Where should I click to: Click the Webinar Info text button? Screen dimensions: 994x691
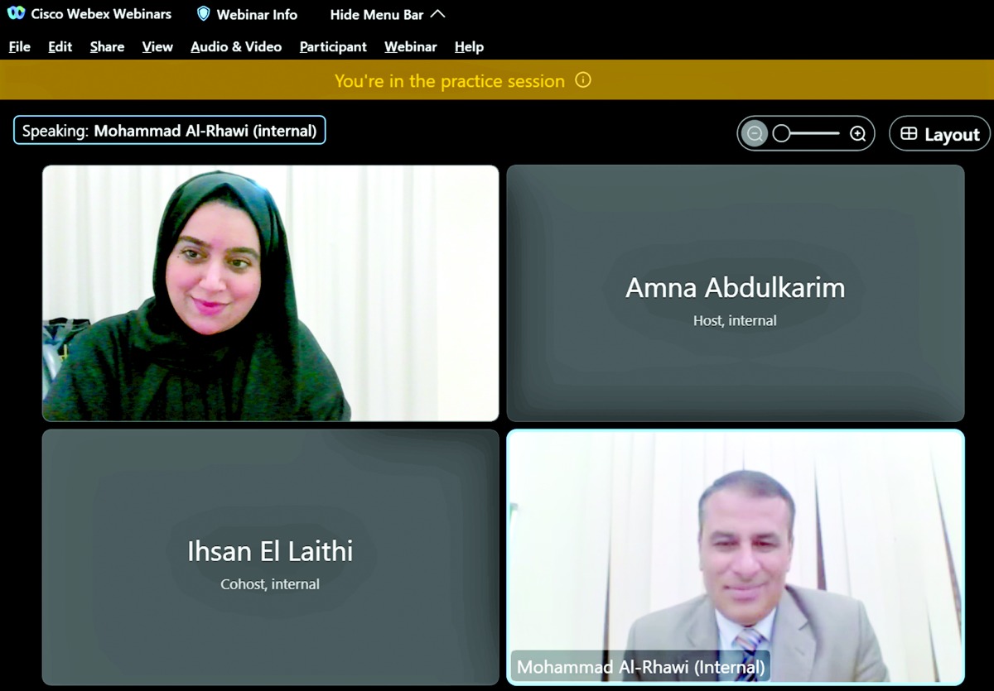[x=257, y=14]
